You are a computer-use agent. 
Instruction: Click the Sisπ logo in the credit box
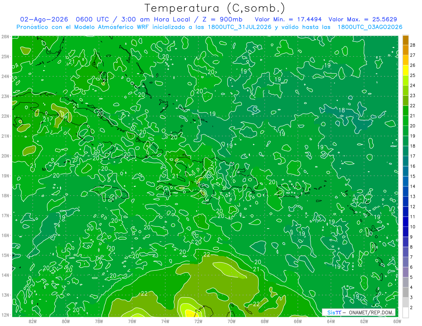pos(334,312)
